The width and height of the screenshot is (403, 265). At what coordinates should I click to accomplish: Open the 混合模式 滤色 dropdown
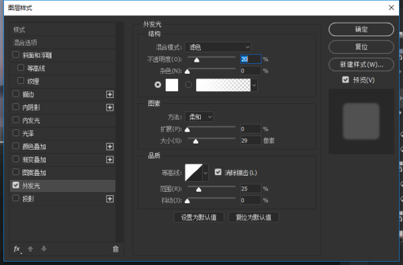pyautogui.click(x=218, y=47)
